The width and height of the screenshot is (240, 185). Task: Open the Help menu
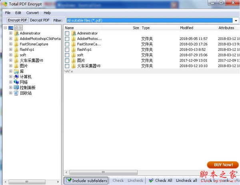click(47, 13)
